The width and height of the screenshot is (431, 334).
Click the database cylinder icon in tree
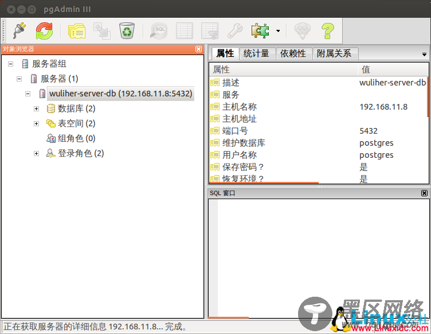click(x=51, y=108)
